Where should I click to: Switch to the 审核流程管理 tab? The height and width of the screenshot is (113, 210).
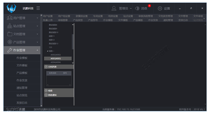tap(146, 16)
